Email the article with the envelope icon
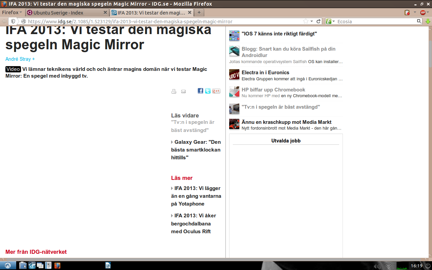 (x=184, y=91)
